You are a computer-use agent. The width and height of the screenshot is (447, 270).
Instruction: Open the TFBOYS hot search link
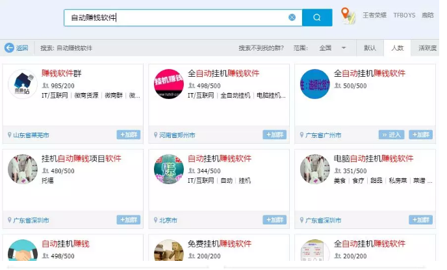[x=404, y=15]
